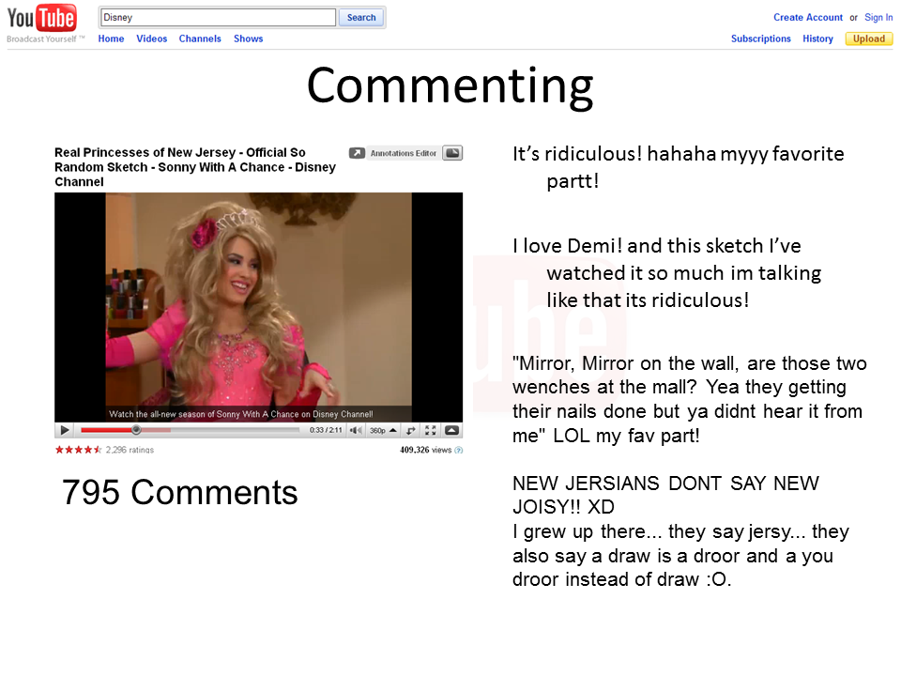The height and width of the screenshot is (676, 901).
Task: Mute the video volume
Action: pyautogui.click(x=356, y=430)
